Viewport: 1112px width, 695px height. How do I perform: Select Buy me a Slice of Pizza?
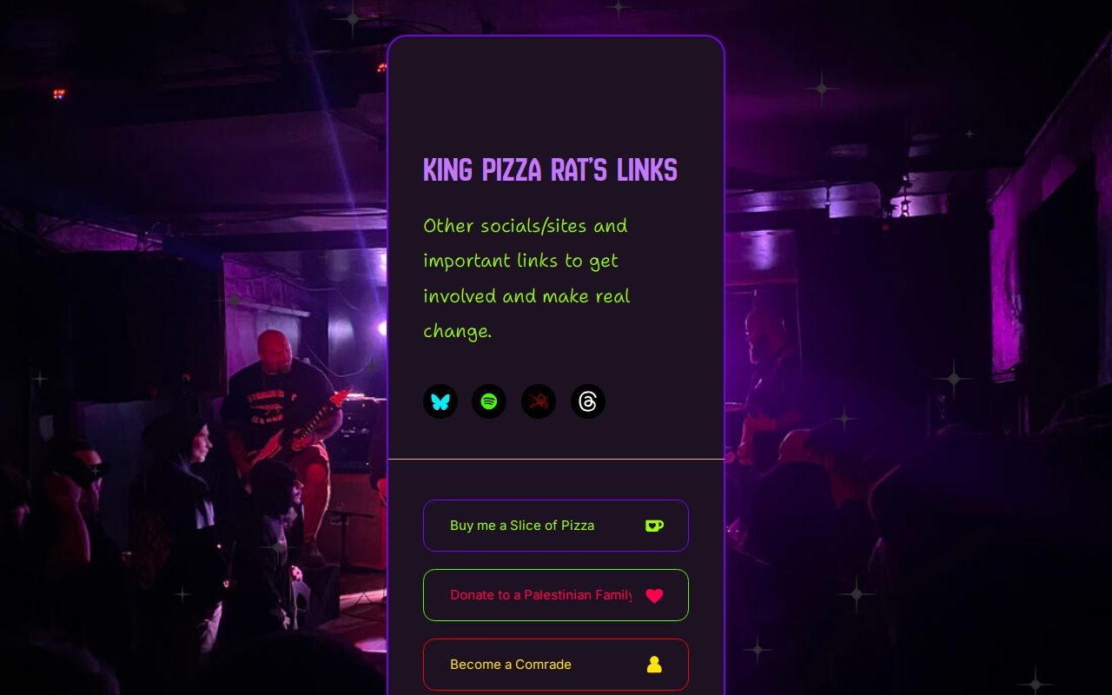coord(556,526)
